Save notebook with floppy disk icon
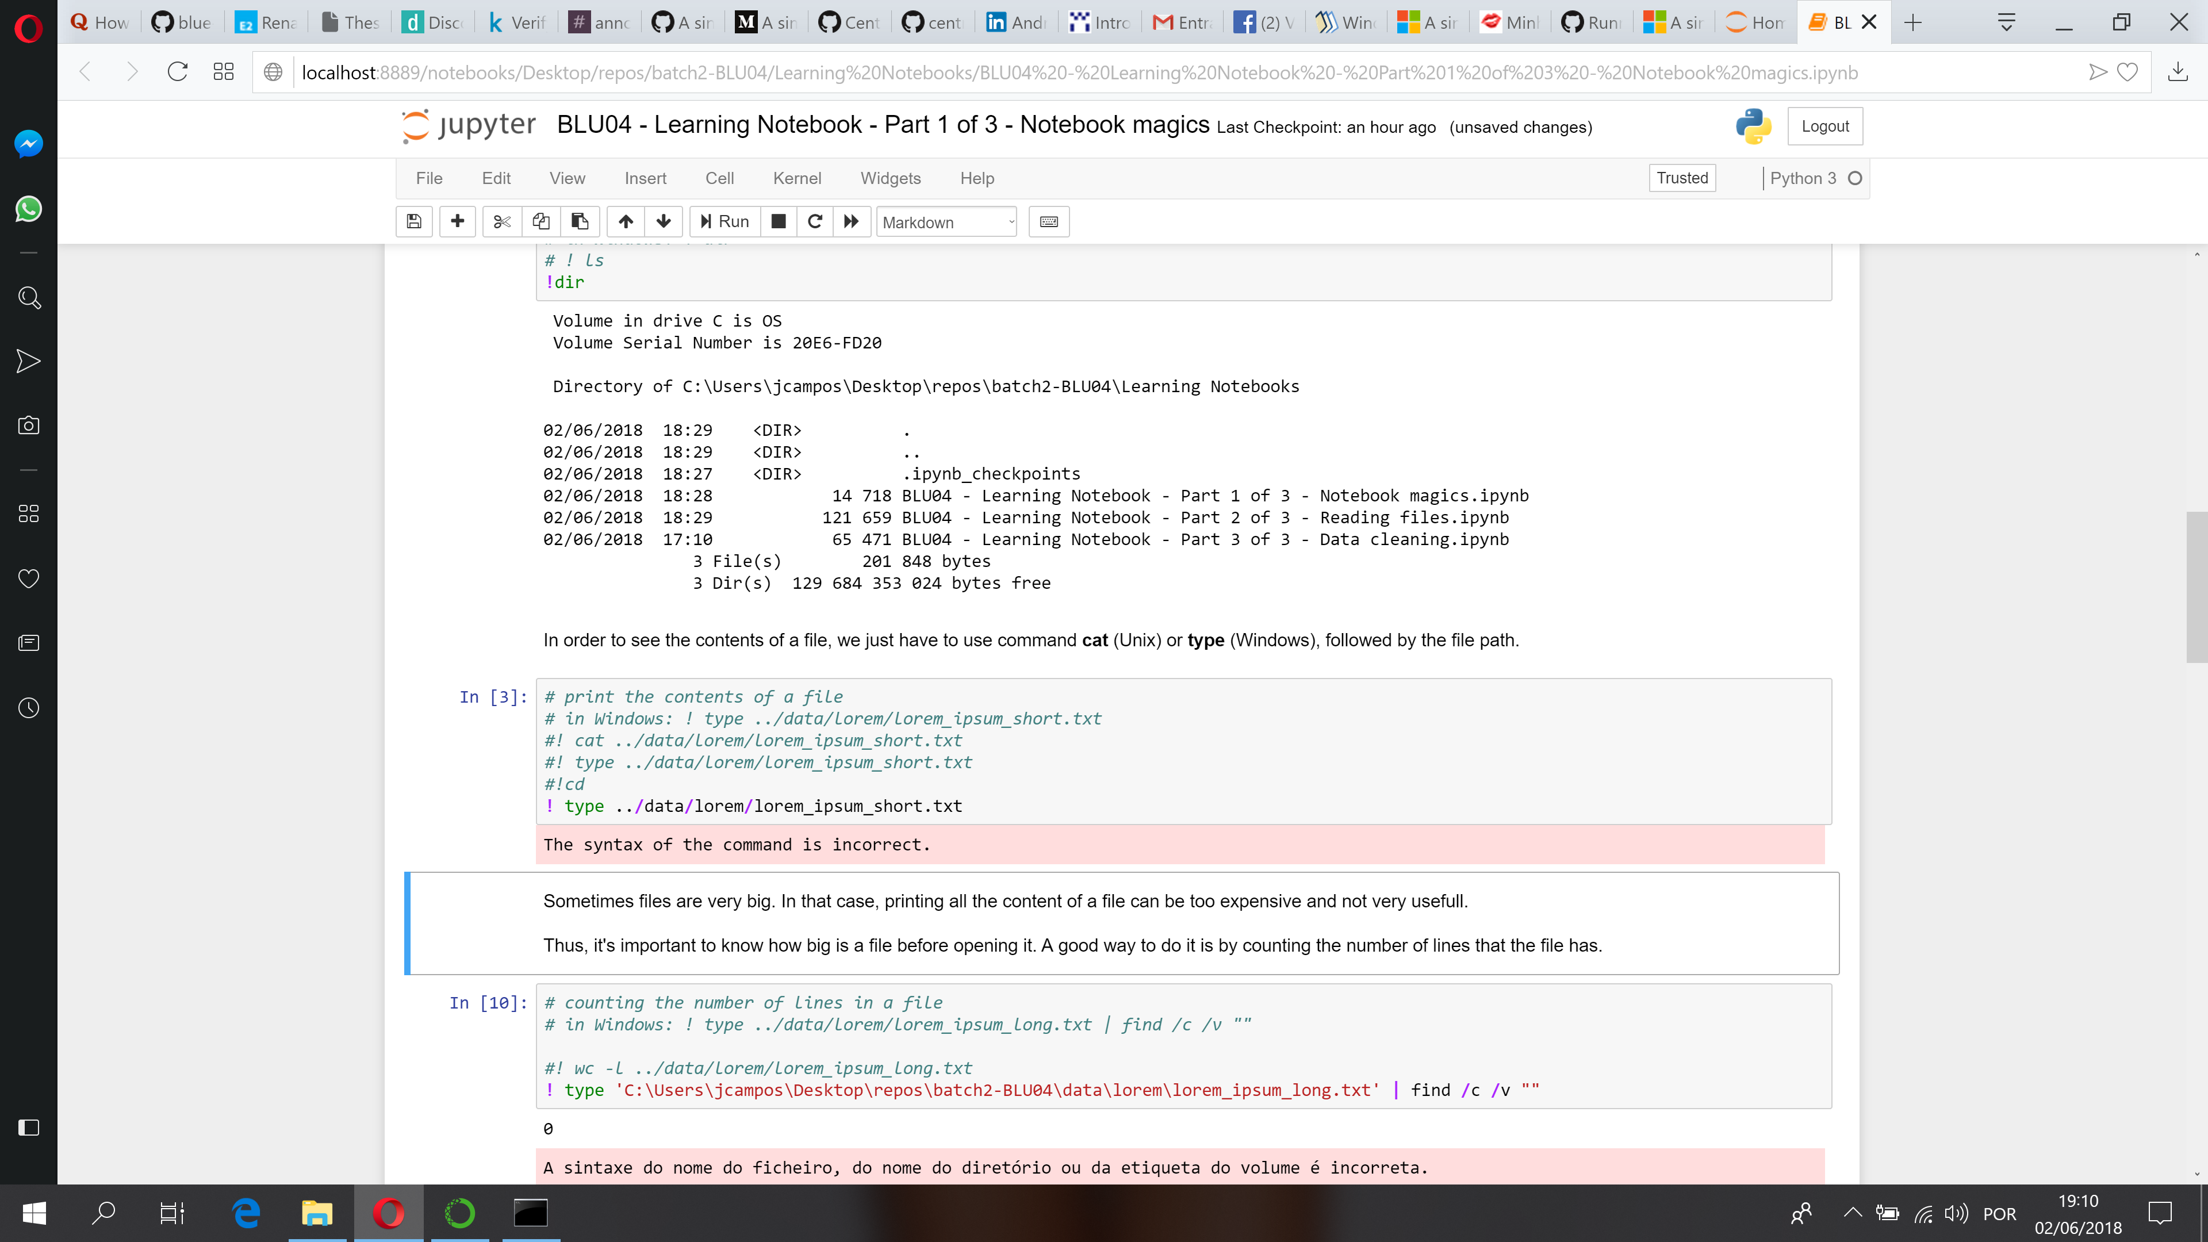 point(414,221)
